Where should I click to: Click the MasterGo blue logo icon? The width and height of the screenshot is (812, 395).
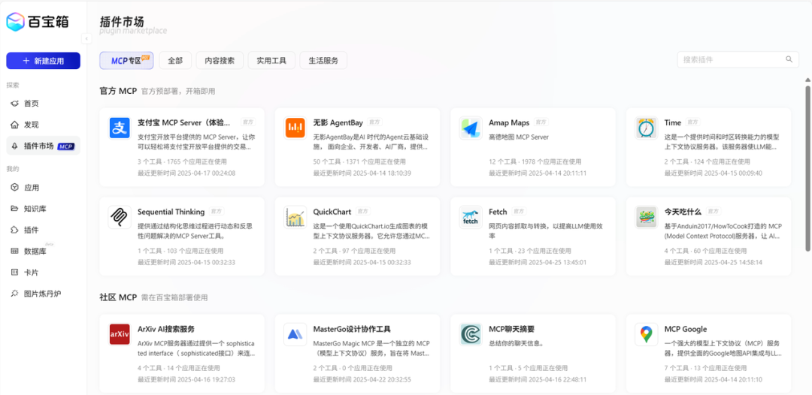295,334
